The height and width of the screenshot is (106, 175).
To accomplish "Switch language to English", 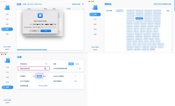I will (x=77, y=64).
